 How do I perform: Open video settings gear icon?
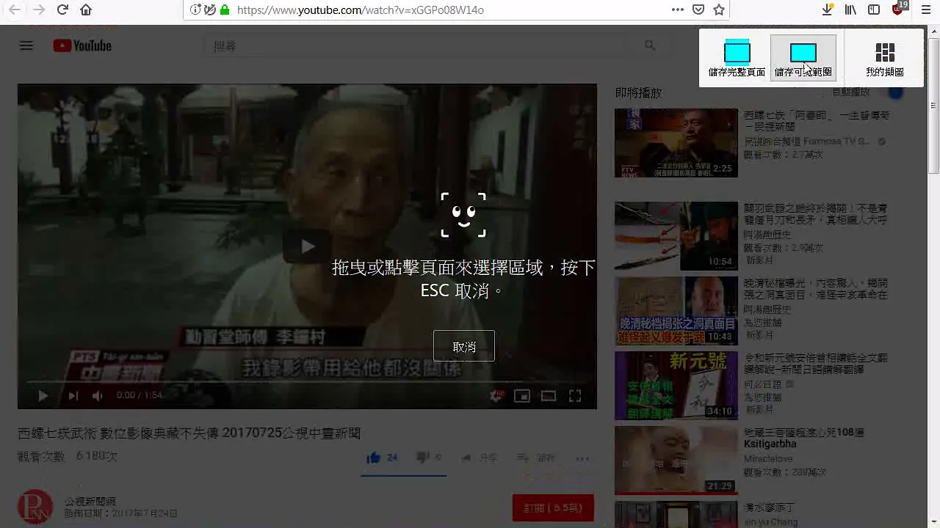497,396
